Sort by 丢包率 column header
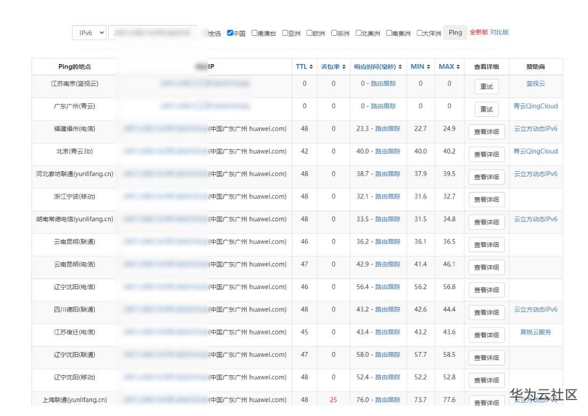588x416 pixels. (x=333, y=67)
